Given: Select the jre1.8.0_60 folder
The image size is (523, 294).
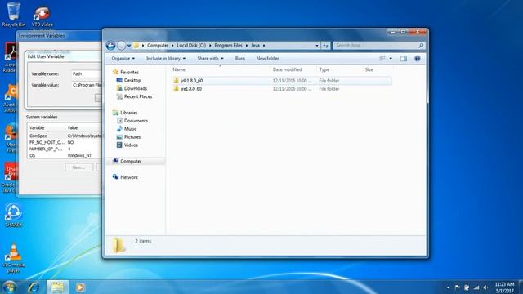Looking at the screenshot, I should coord(191,89).
